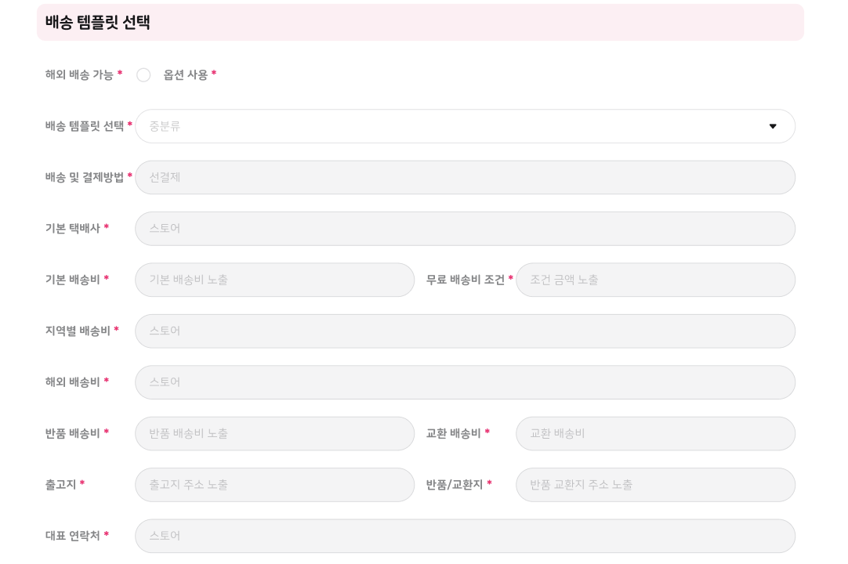The image size is (848, 564).
Task: Select the 교환 배송비 input field
Action: (x=655, y=434)
